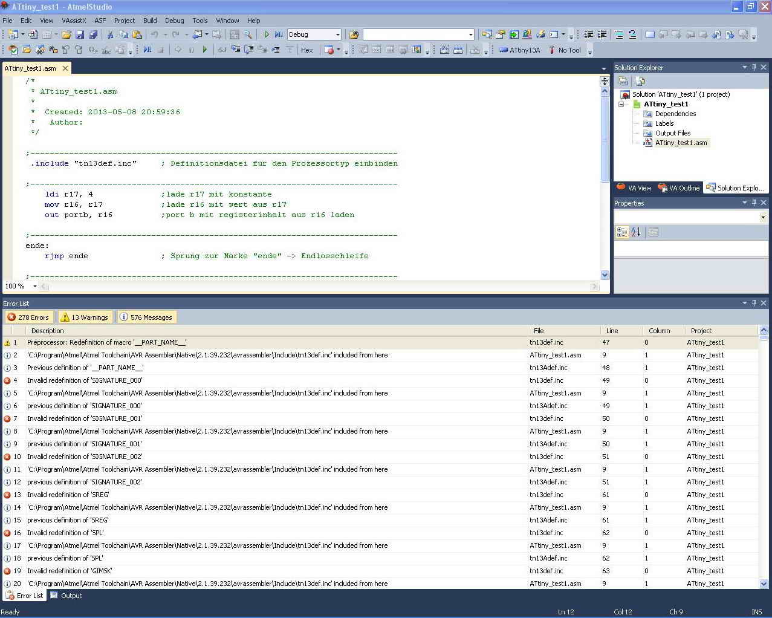Open the Build menu
The height and width of the screenshot is (618, 772).
point(150,21)
